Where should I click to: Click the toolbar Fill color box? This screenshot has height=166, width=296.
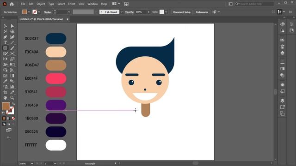6,107
